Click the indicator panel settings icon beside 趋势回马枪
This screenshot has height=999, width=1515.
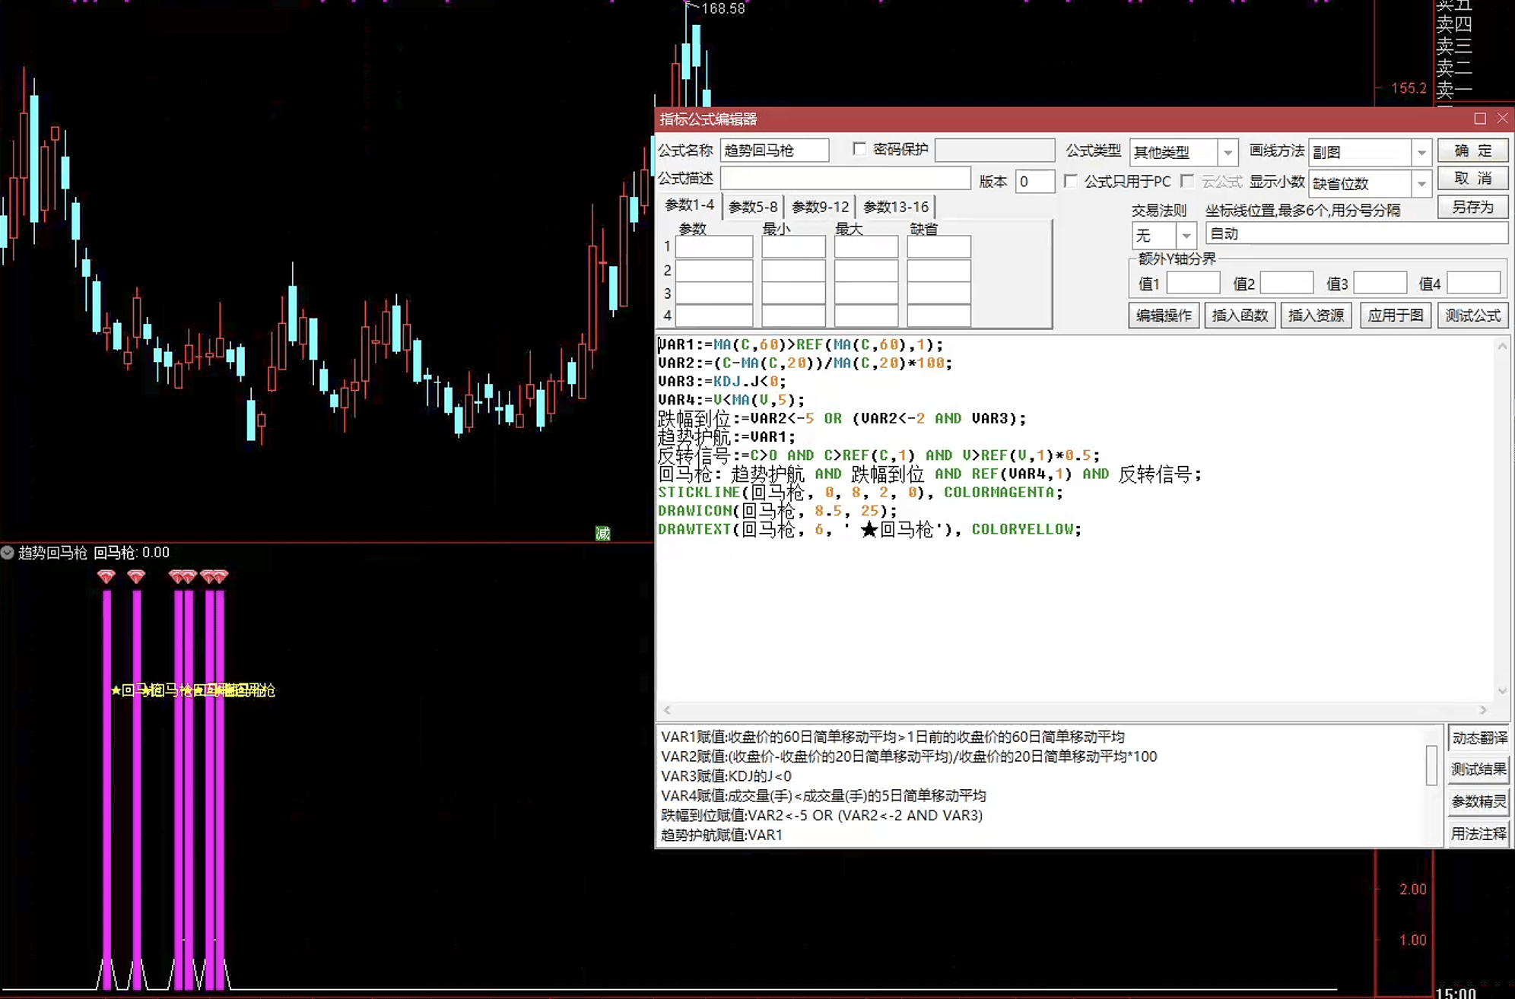8,553
